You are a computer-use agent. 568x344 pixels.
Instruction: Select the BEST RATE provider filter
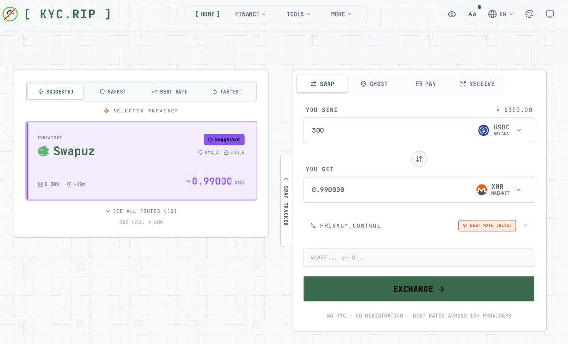(170, 92)
